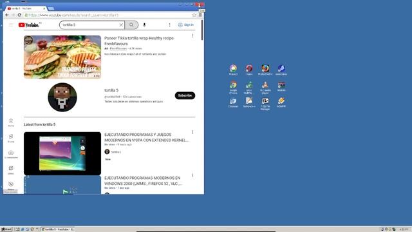Click the YouTube logo
This screenshot has height=232, width=412.
coord(29,25)
